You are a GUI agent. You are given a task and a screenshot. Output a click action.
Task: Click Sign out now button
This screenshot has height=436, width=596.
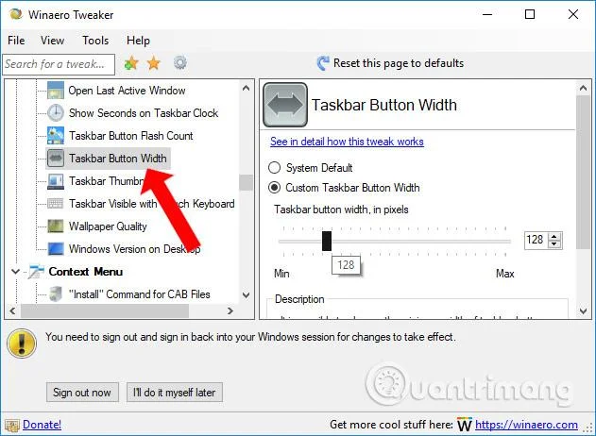coord(82,392)
